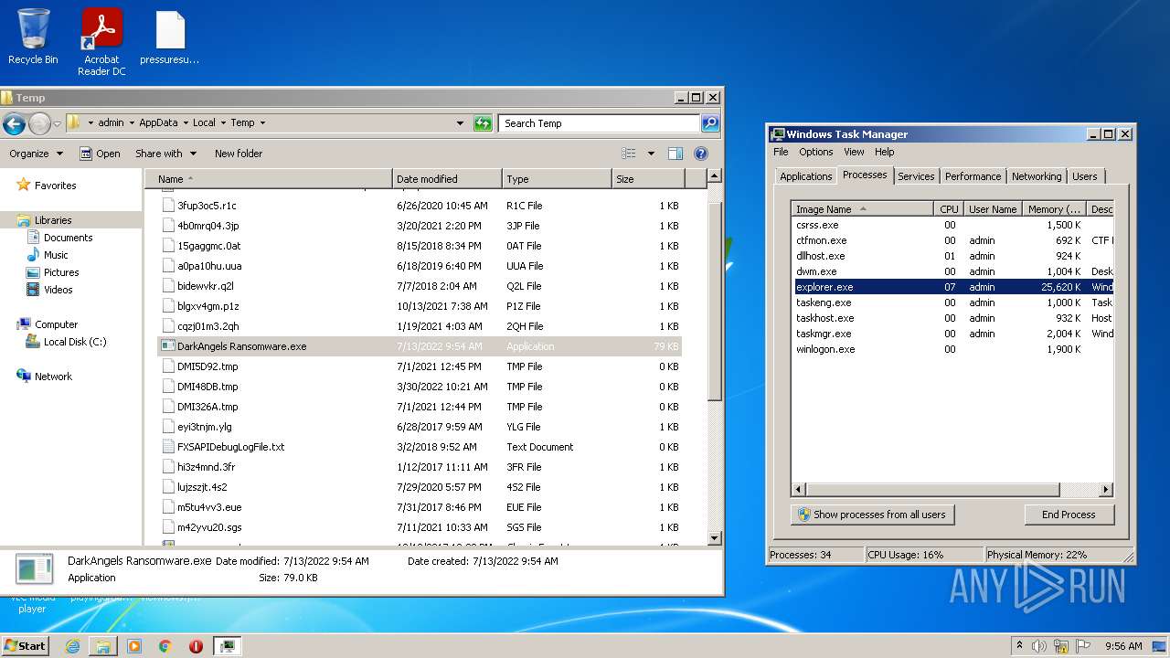Open the Organize dropdown menu
1170x658 pixels.
[x=37, y=154]
